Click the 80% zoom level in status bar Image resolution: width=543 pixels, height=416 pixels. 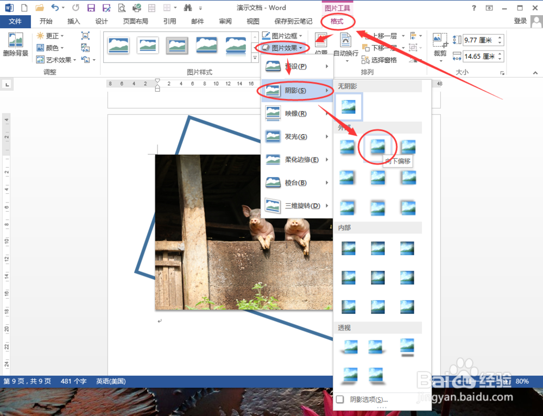522,381
